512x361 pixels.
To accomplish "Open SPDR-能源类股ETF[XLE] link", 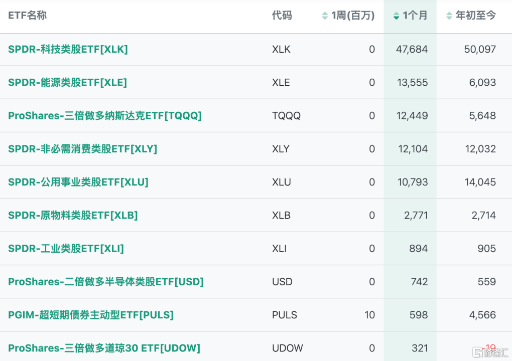I will coord(67,82).
